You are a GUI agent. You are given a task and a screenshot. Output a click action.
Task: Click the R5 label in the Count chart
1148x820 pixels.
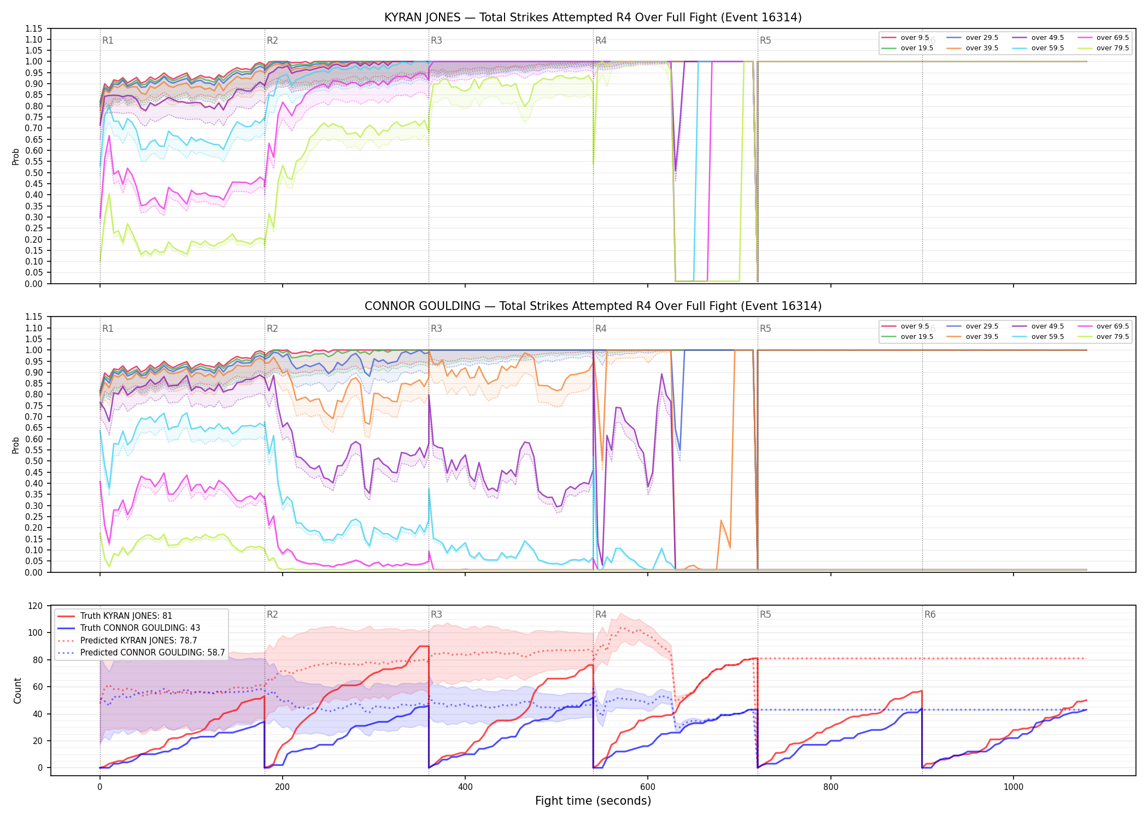pos(765,614)
